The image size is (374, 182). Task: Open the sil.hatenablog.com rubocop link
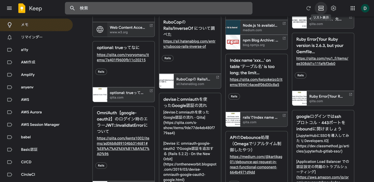point(189,44)
